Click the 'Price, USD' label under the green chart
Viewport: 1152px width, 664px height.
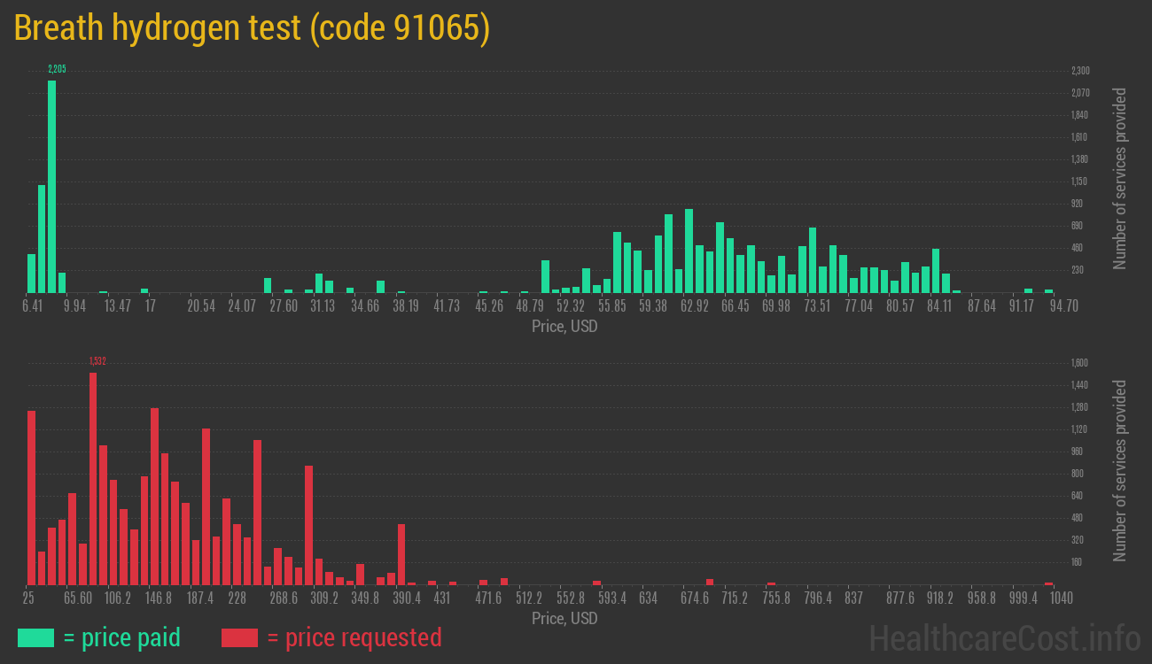click(564, 327)
